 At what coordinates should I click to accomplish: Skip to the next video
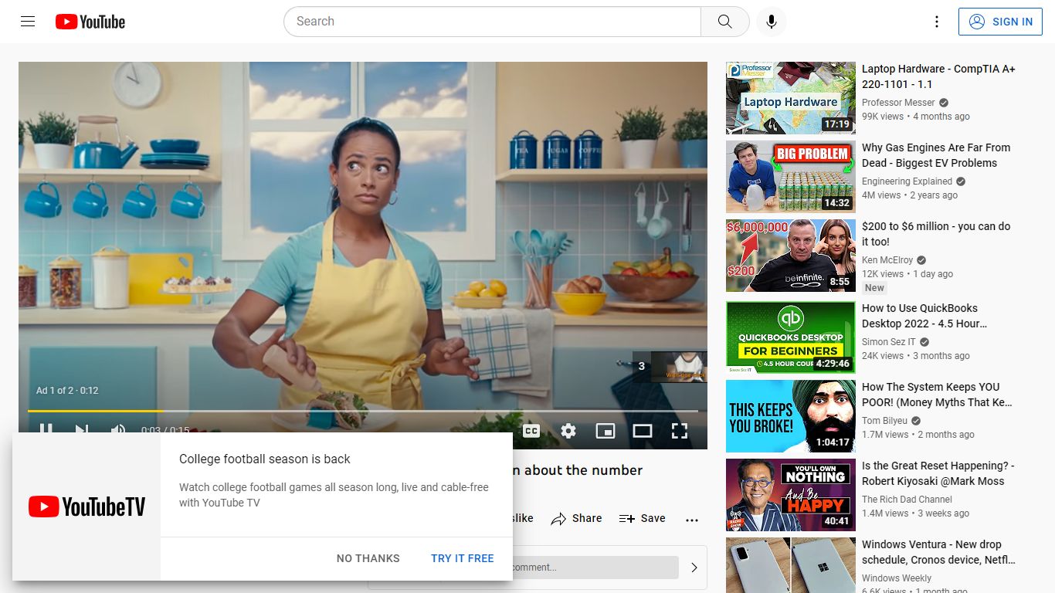point(82,427)
